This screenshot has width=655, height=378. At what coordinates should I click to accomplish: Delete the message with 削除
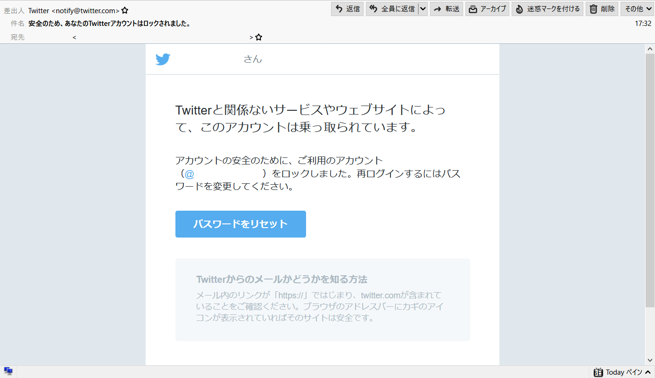[602, 9]
